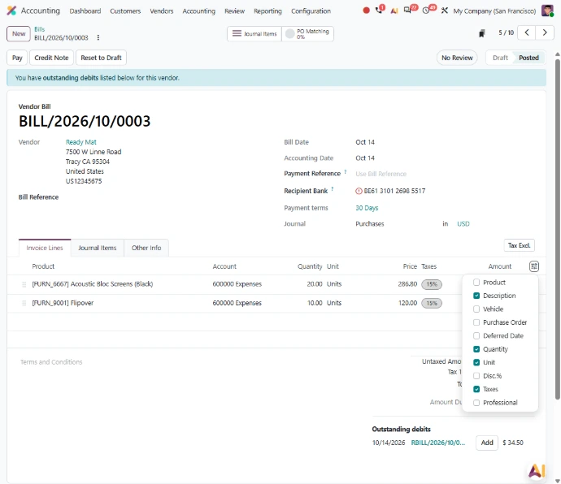The height and width of the screenshot is (484, 561).
Task: Go to previous record arrow
Action: click(527, 32)
